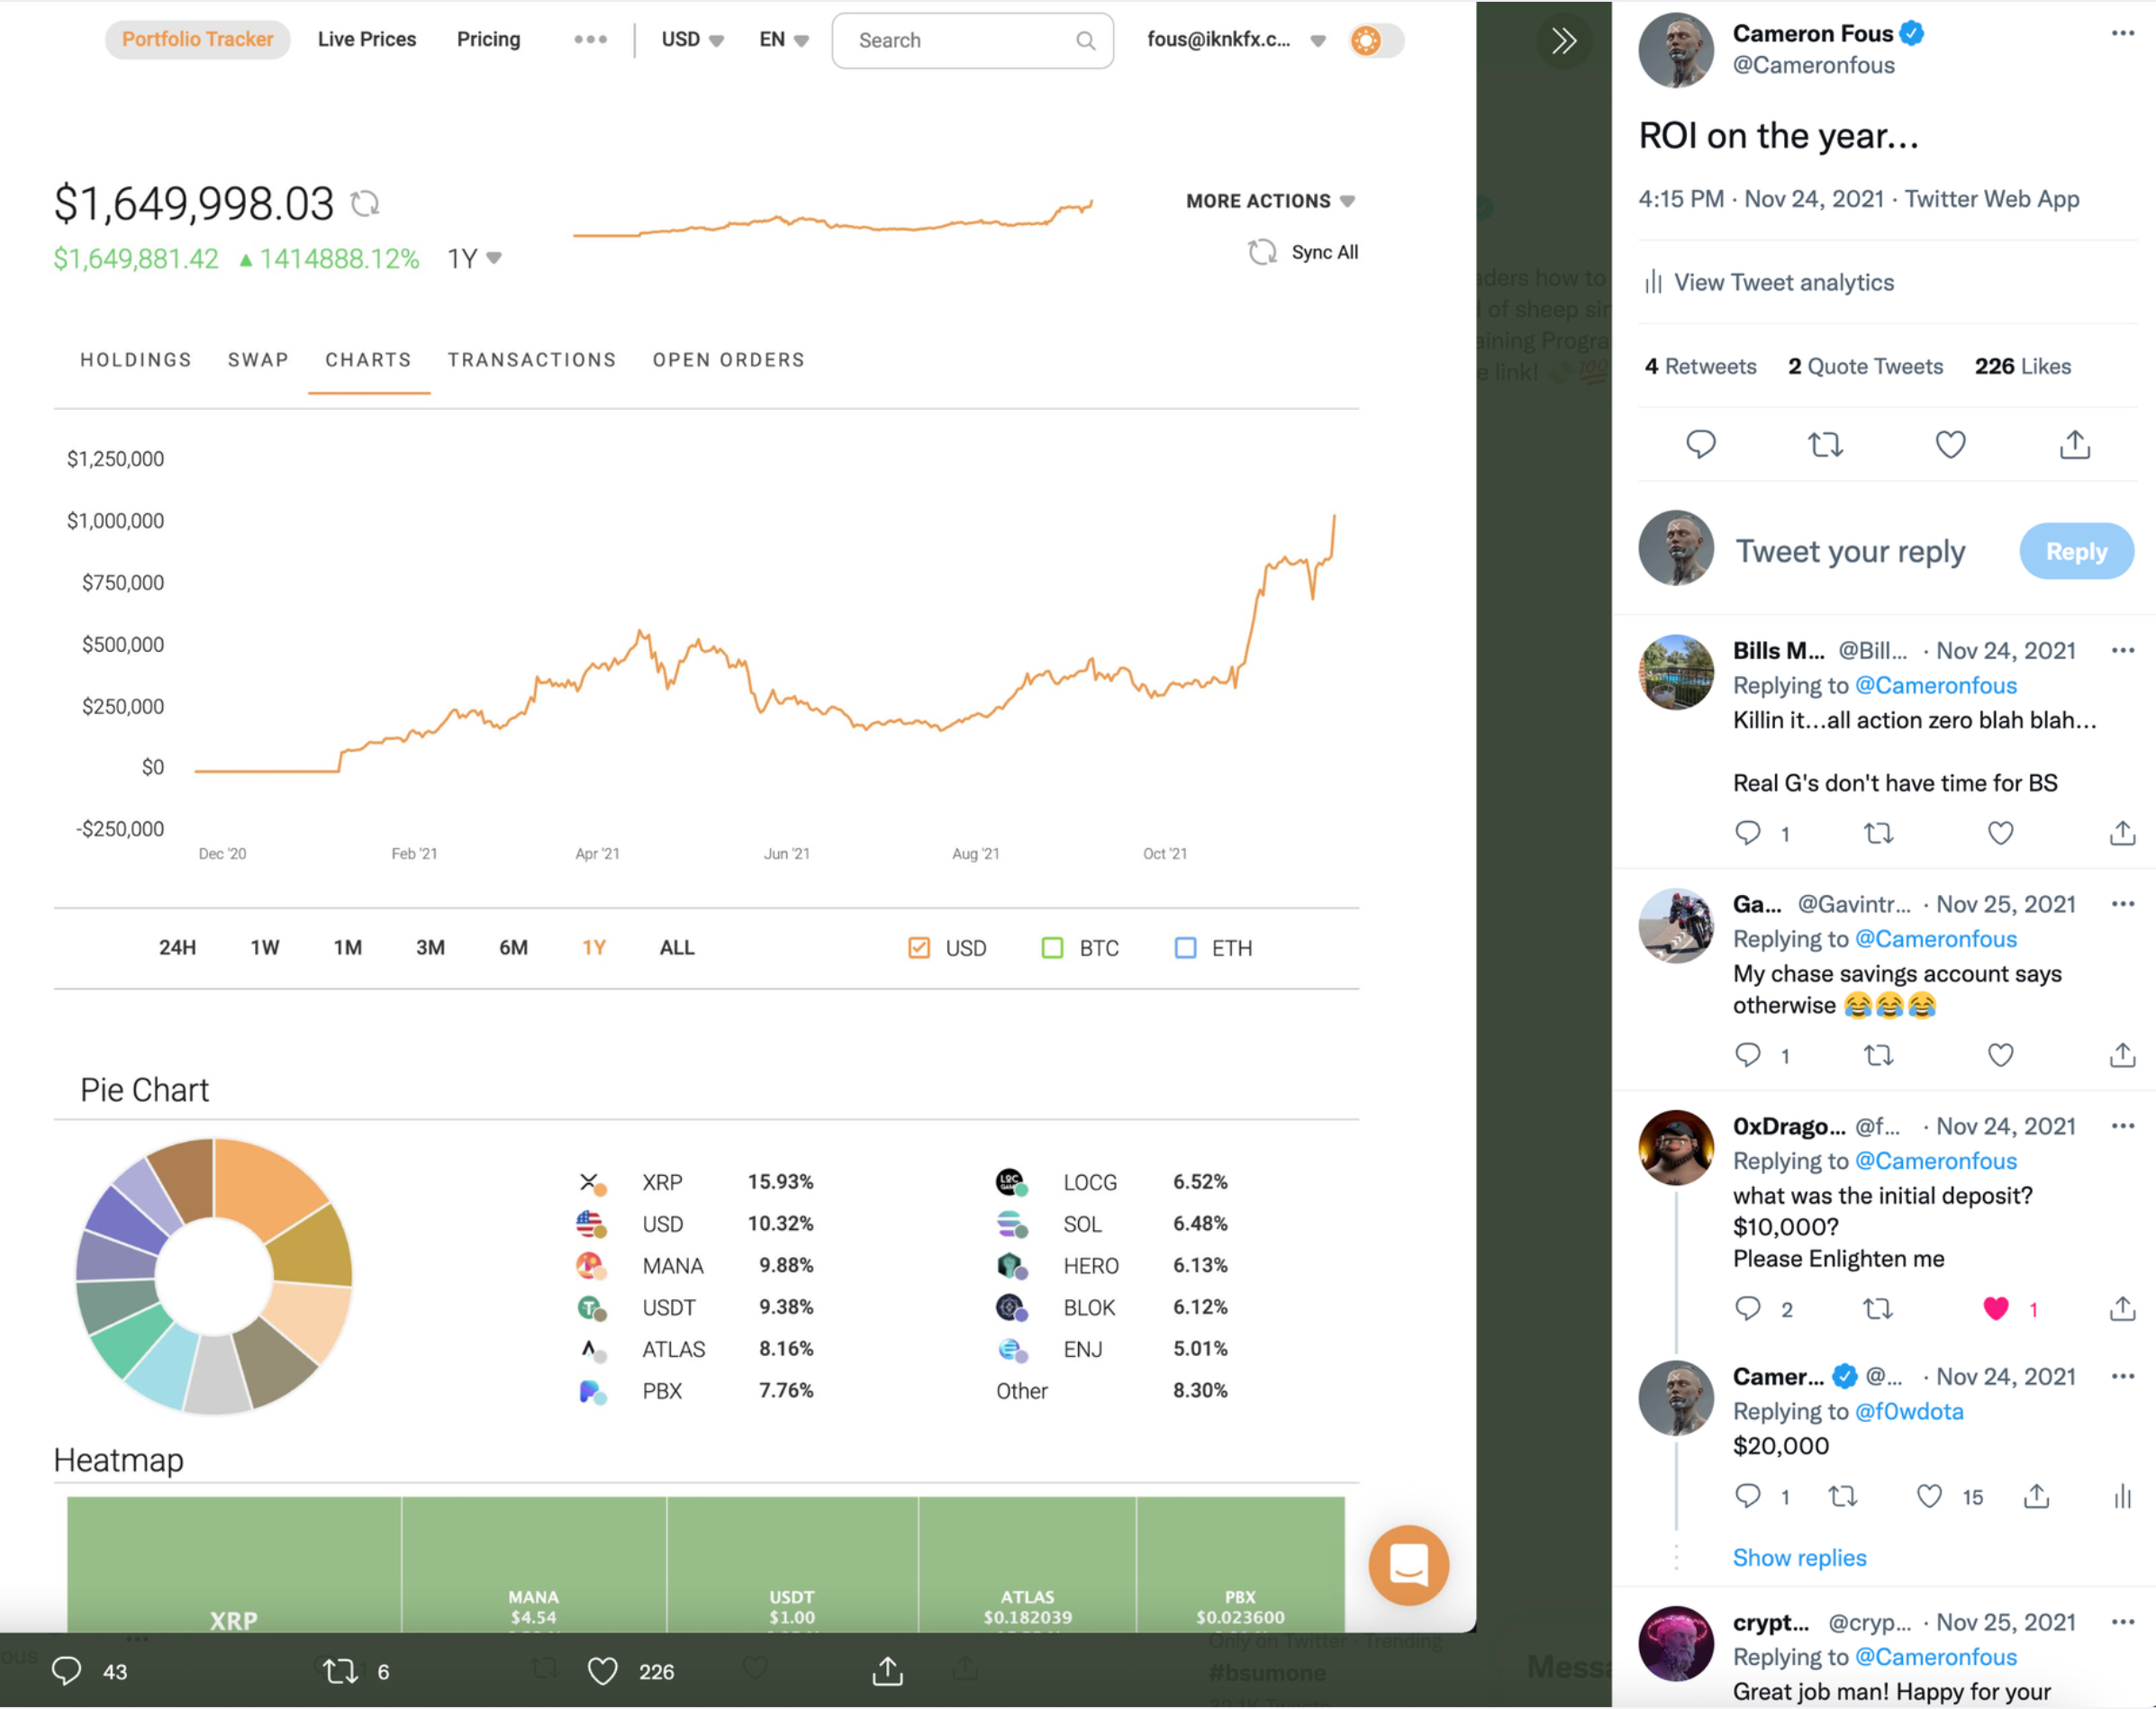2156x1709 pixels.
Task: Select the ALL chart range
Action: (677, 947)
